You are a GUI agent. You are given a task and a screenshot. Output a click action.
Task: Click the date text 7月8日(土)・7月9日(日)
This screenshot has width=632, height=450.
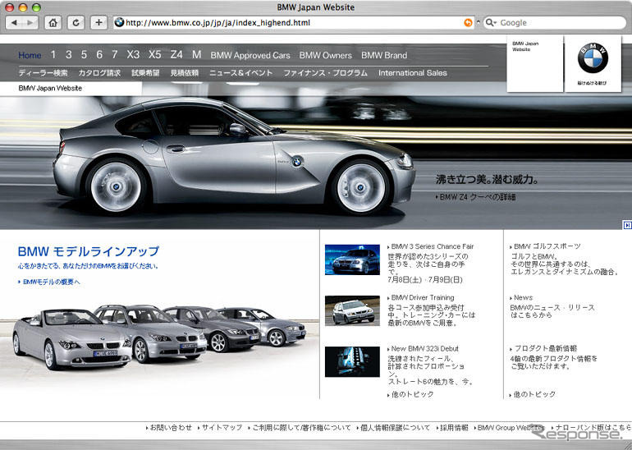pos(425,280)
